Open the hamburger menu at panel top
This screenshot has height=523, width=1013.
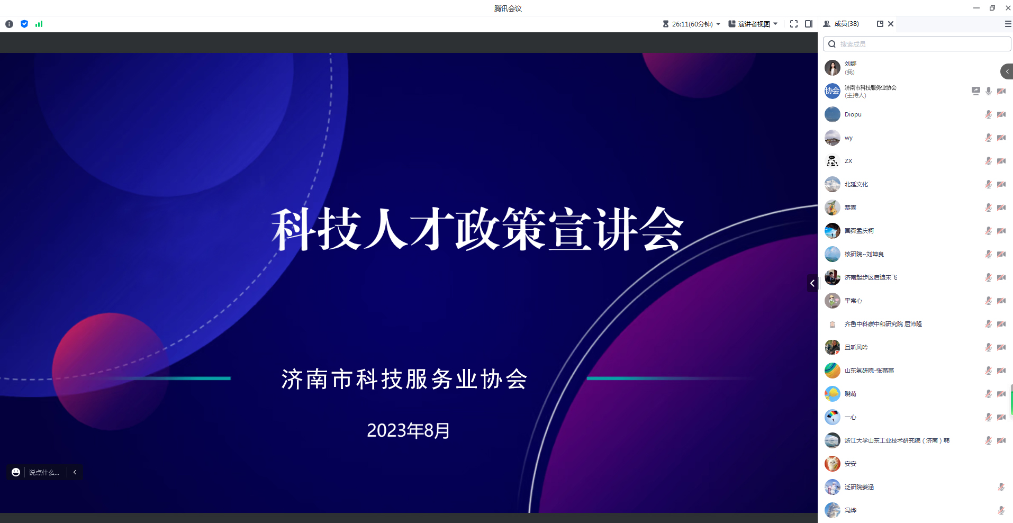coord(1008,24)
